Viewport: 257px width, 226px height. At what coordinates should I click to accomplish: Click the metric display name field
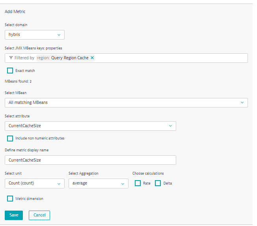(91, 160)
